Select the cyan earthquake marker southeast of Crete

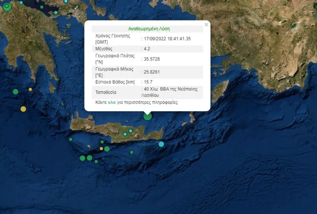point(161,144)
